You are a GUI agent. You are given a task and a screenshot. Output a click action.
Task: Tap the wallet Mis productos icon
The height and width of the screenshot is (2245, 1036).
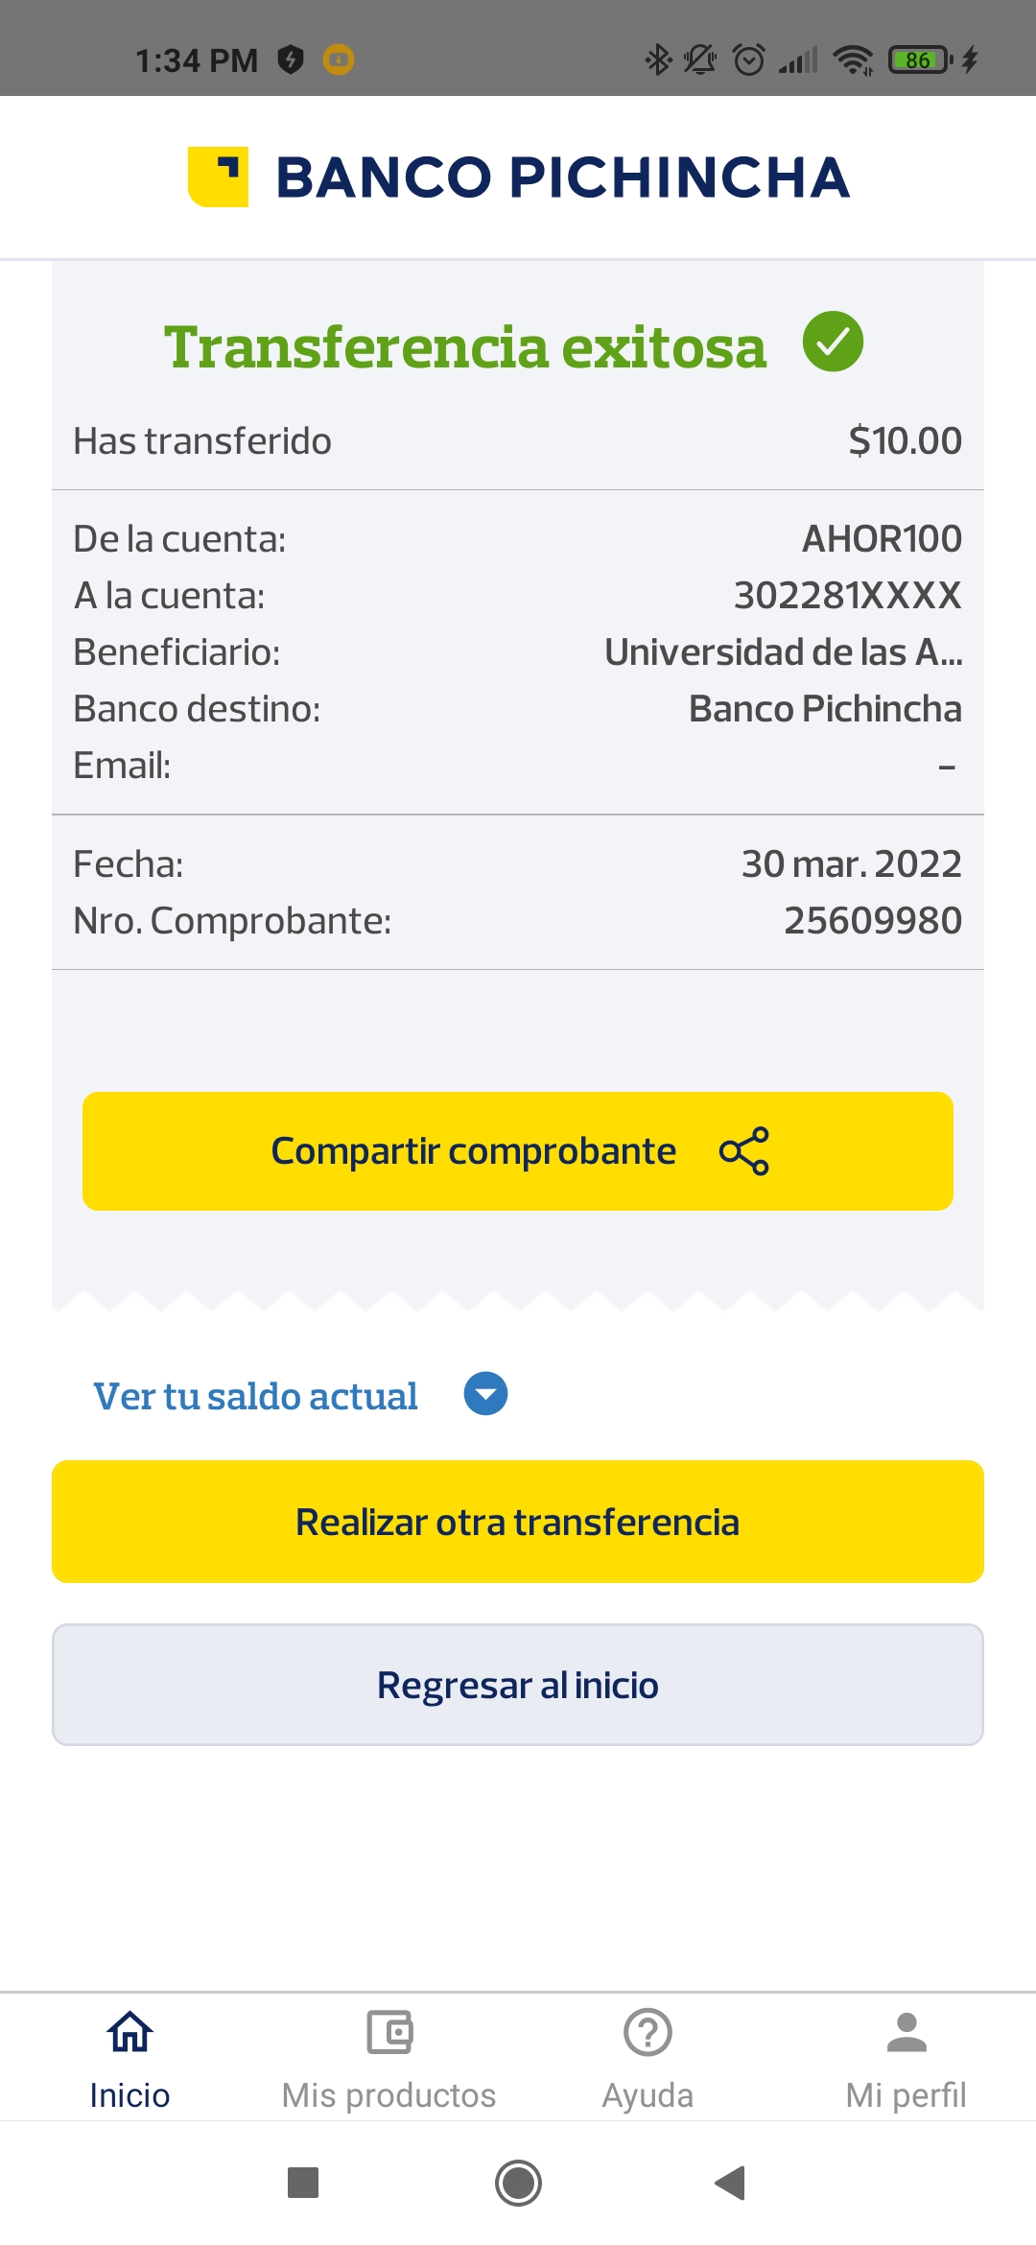[389, 2032]
